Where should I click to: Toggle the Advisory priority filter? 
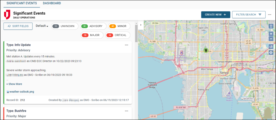tap(93, 26)
